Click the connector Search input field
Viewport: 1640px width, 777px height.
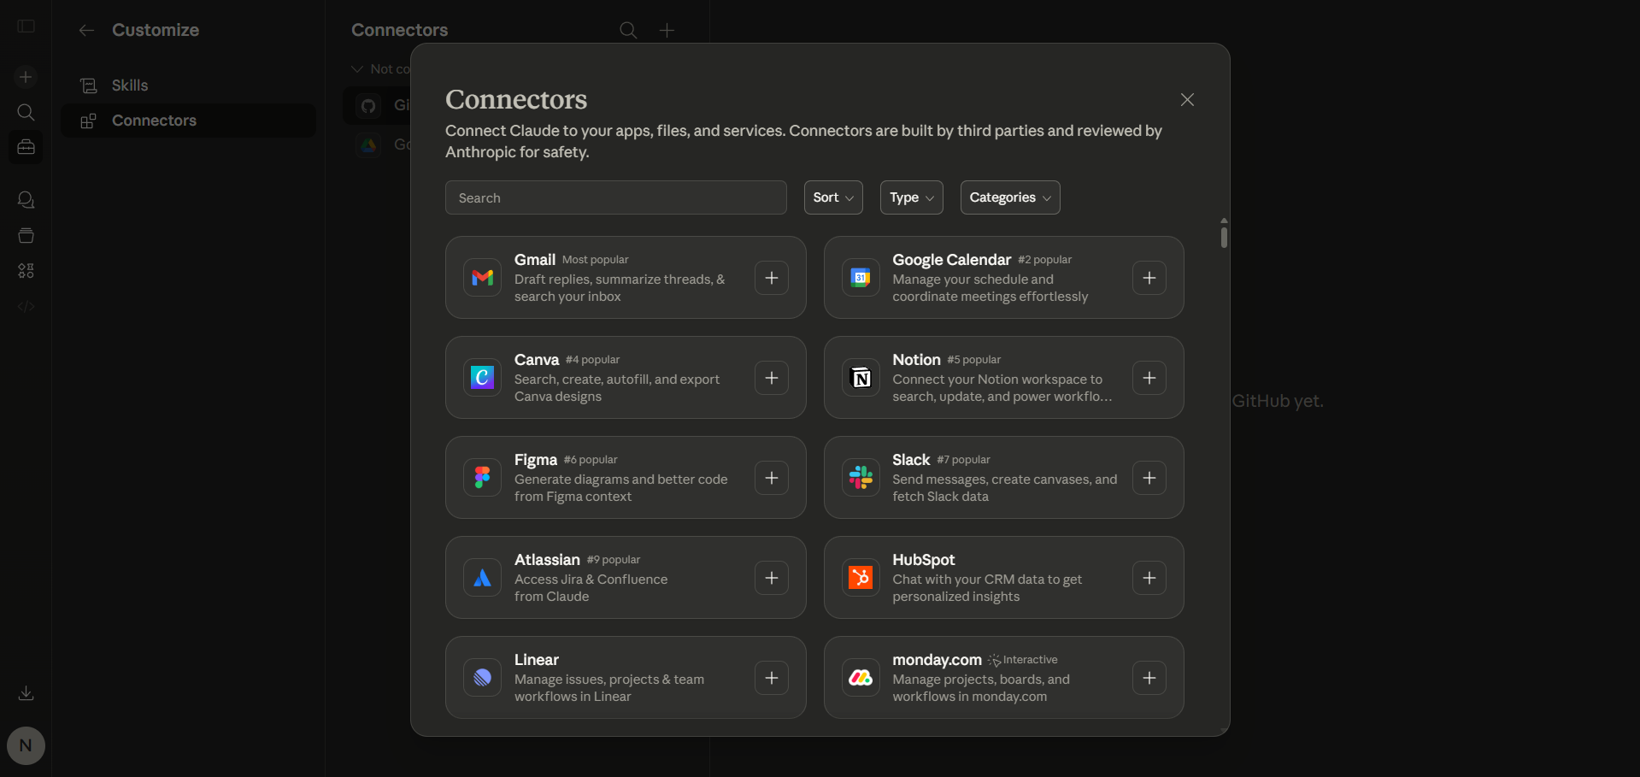point(615,197)
